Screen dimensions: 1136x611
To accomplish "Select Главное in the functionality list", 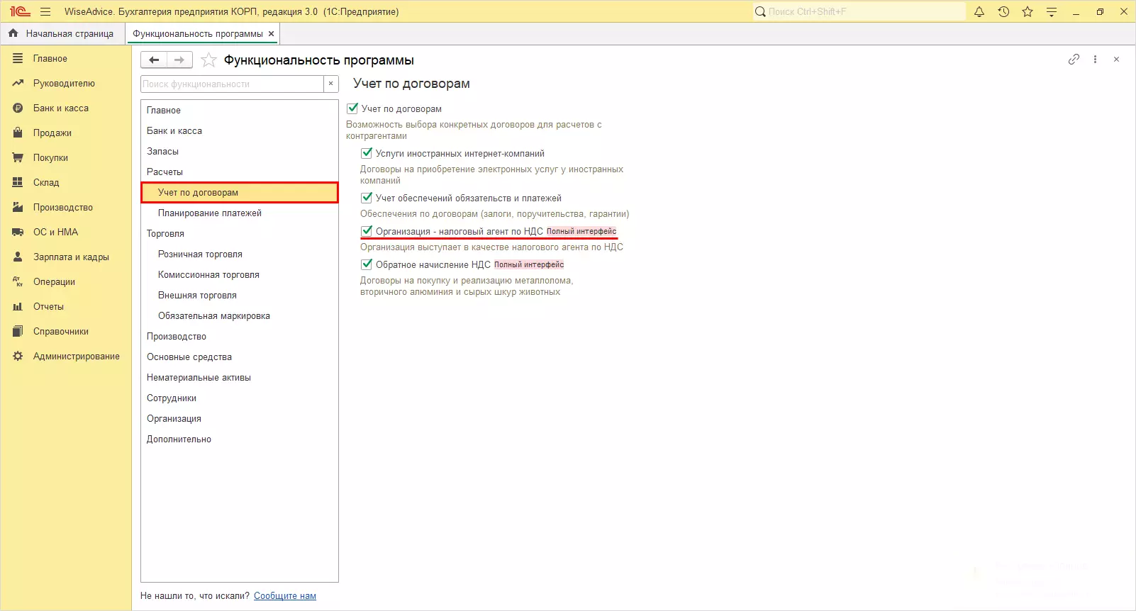I will click(240, 111).
